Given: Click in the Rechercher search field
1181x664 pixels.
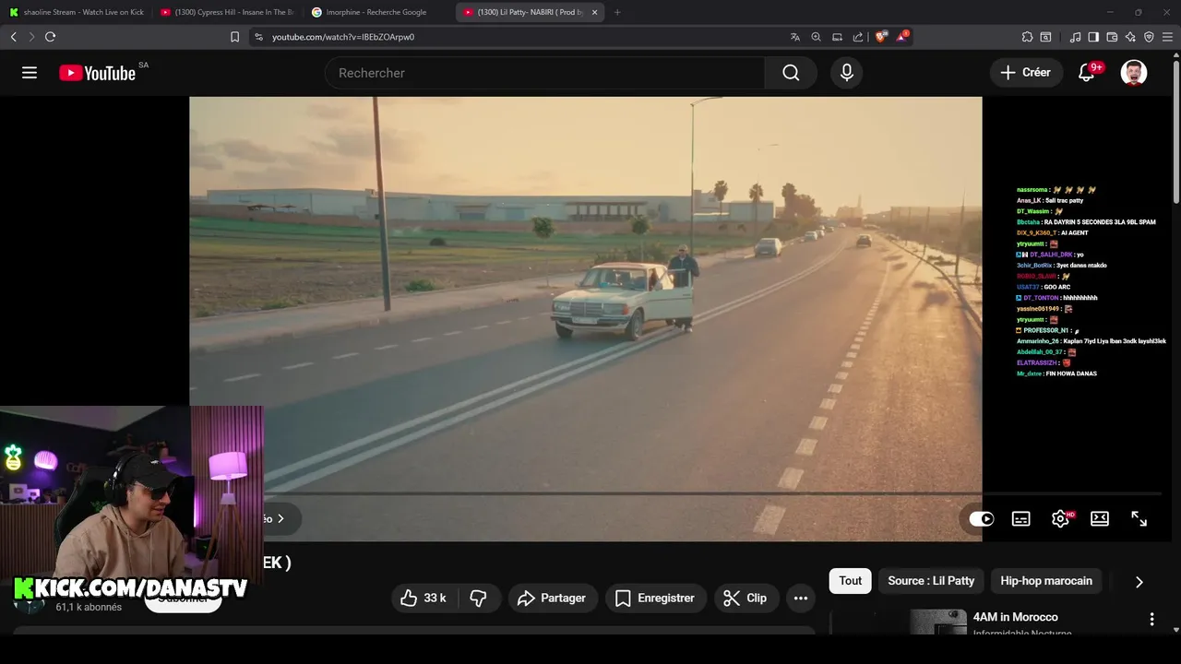Looking at the screenshot, I should point(544,73).
